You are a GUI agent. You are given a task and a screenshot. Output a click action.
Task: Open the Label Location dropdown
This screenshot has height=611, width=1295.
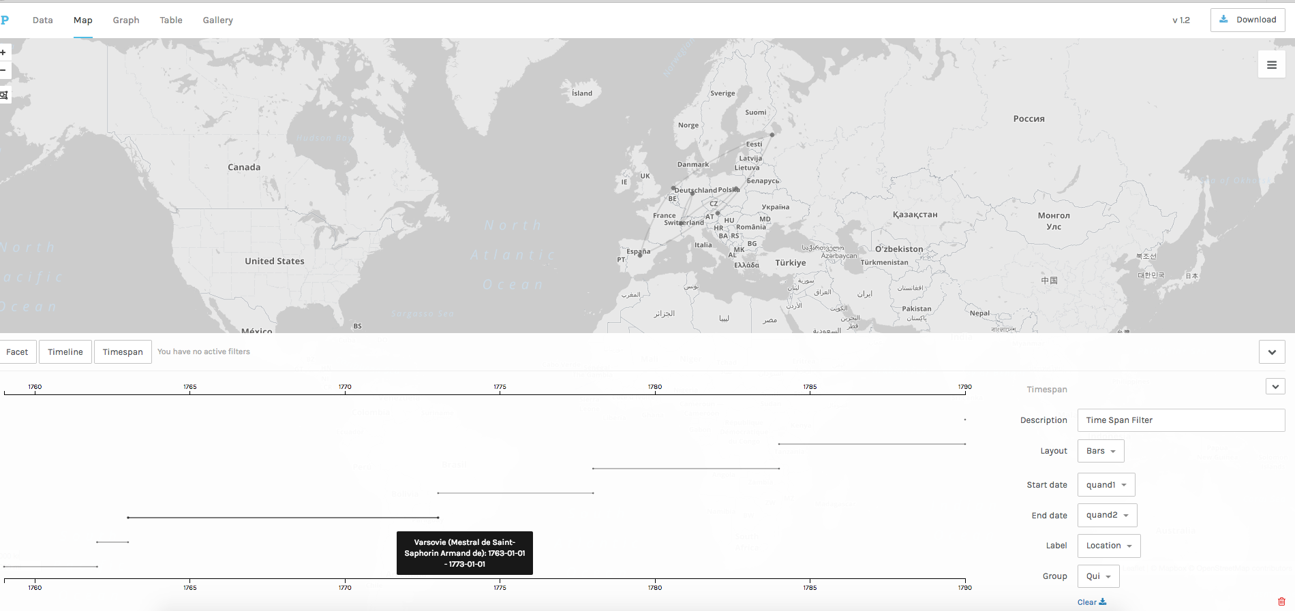(x=1108, y=546)
